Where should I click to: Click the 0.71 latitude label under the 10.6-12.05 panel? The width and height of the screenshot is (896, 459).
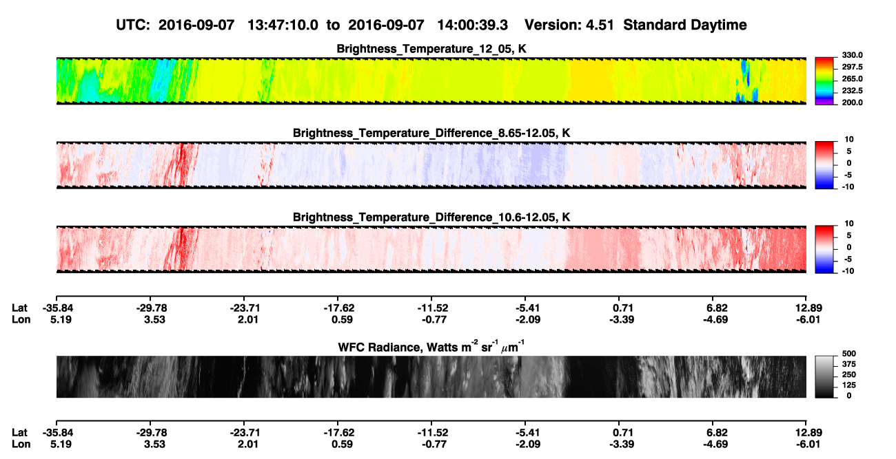[622, 308]
